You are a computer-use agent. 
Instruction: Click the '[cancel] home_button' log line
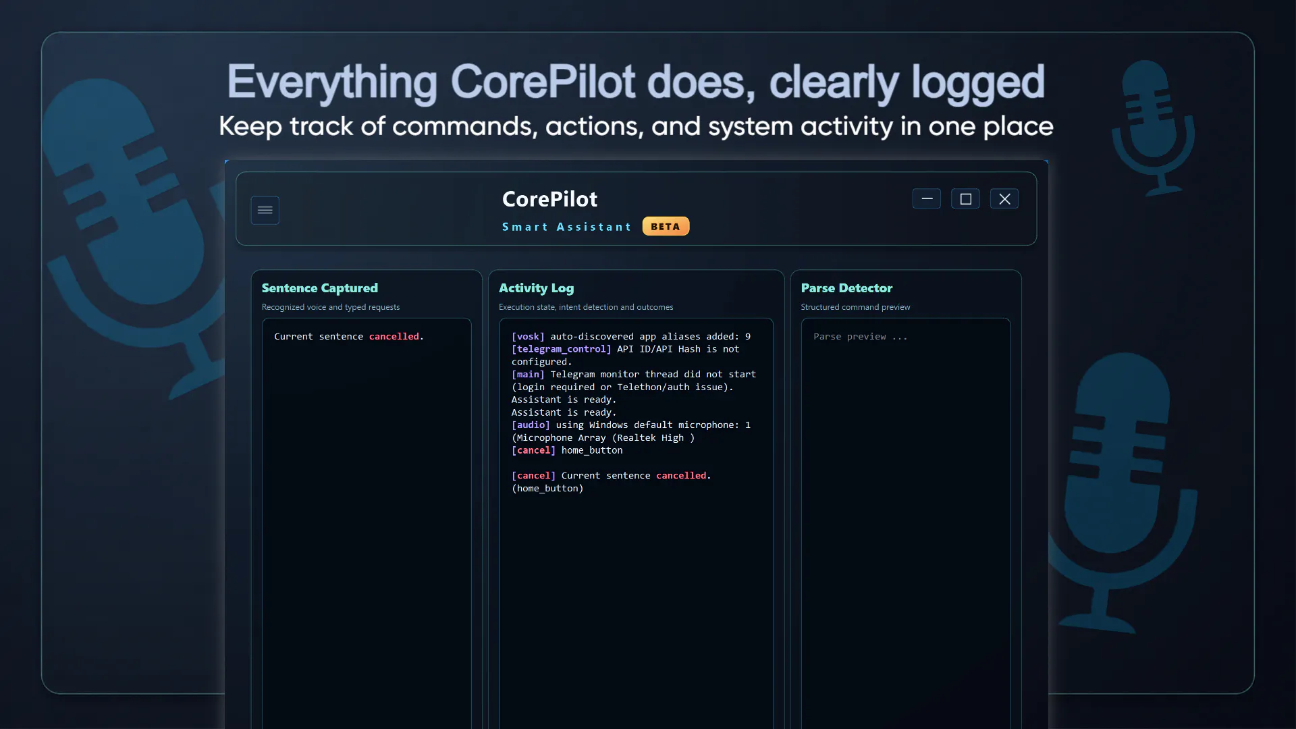(x=567, y=450)
